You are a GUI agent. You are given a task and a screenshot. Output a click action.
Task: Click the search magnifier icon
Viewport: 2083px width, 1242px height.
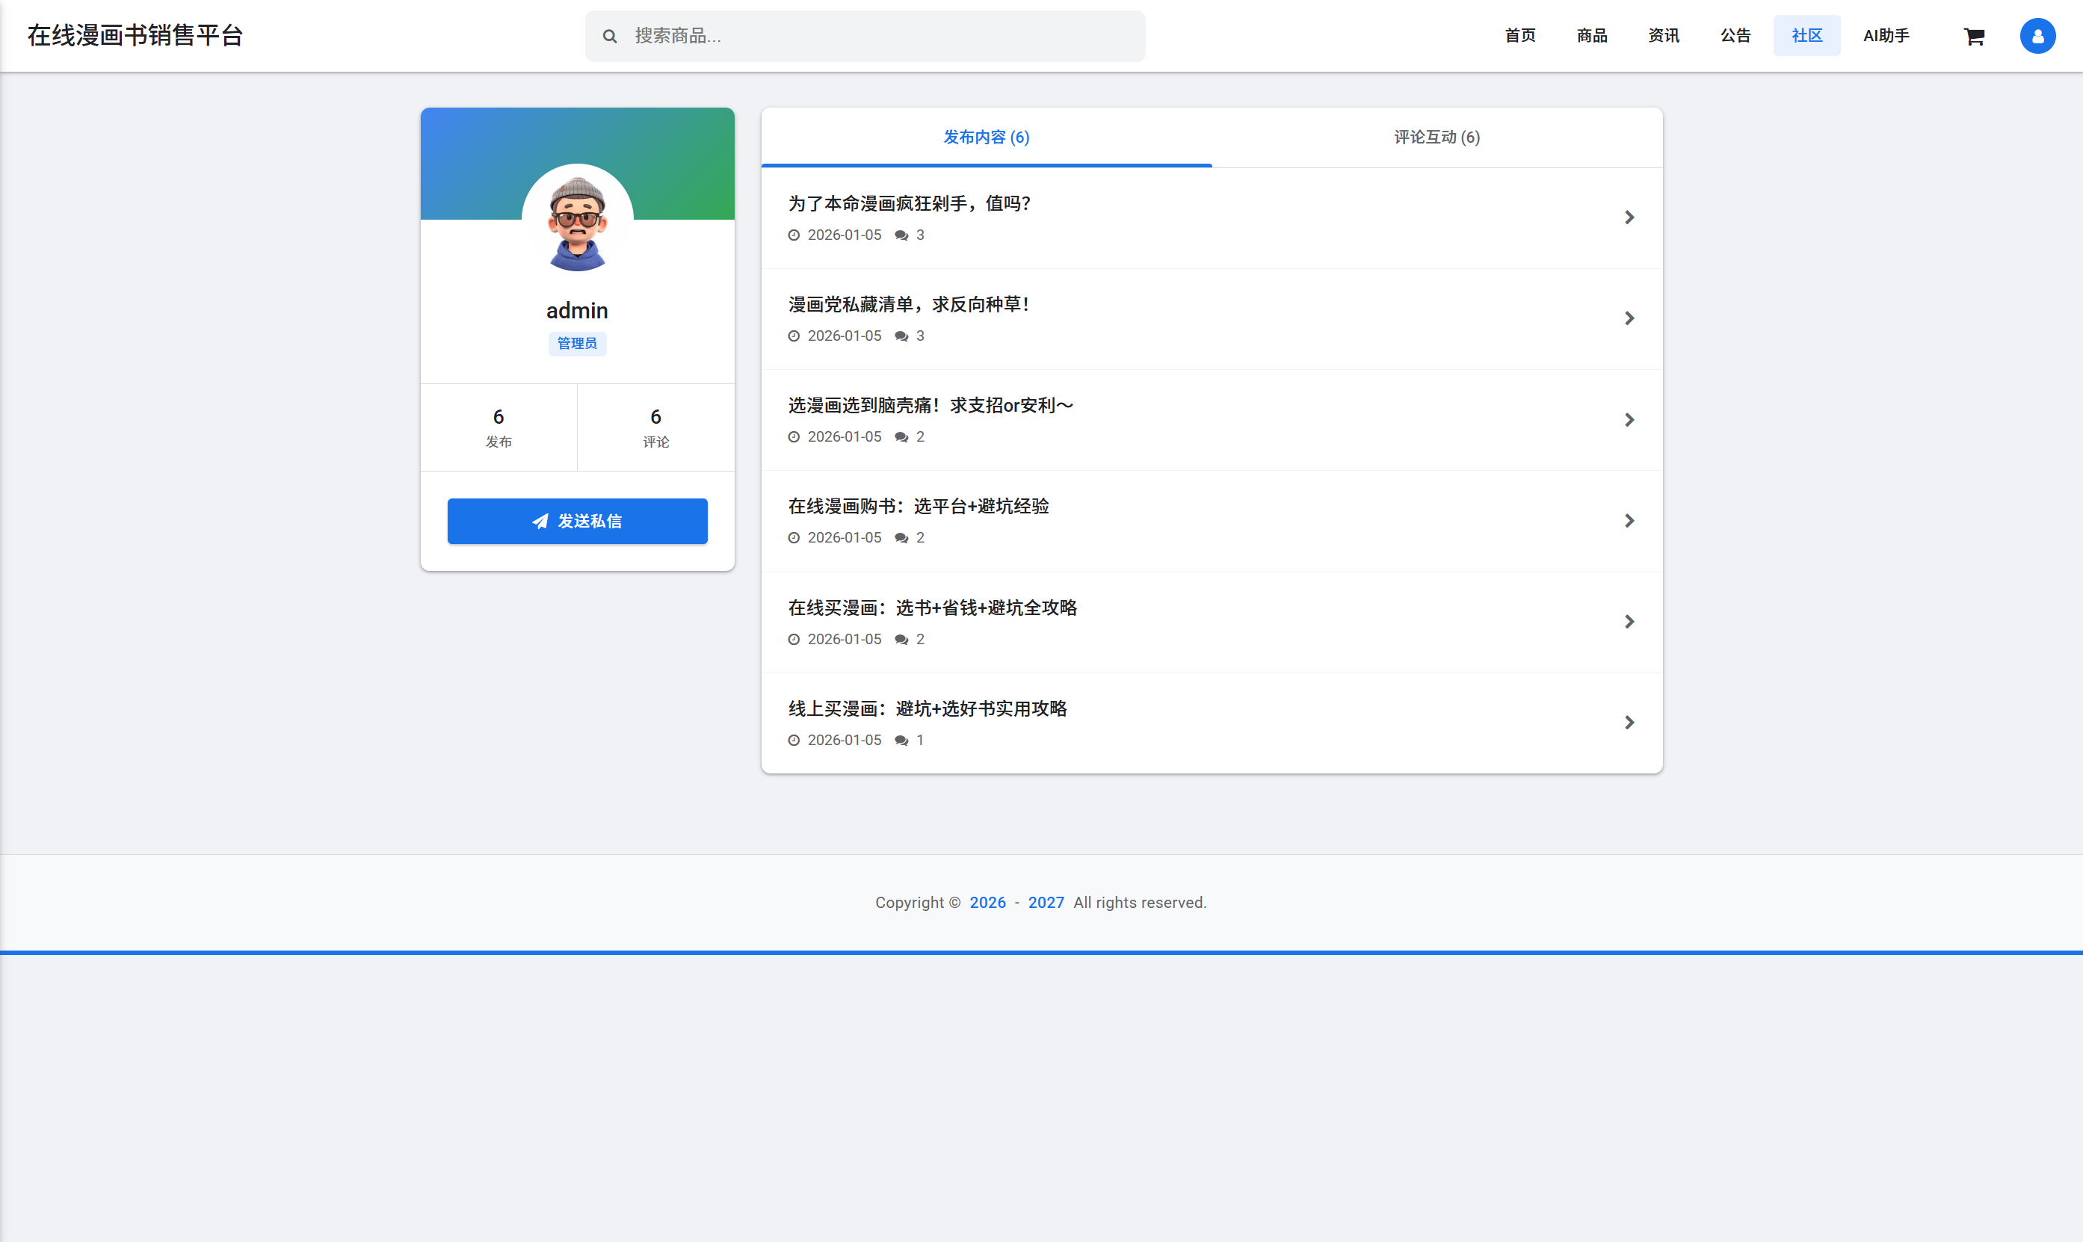point(610,35)
